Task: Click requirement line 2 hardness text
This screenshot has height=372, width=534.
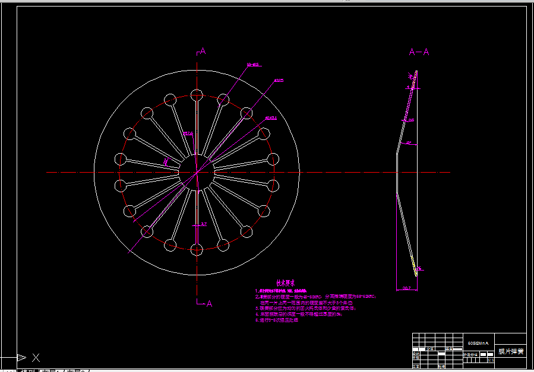Action: [315, 297]
